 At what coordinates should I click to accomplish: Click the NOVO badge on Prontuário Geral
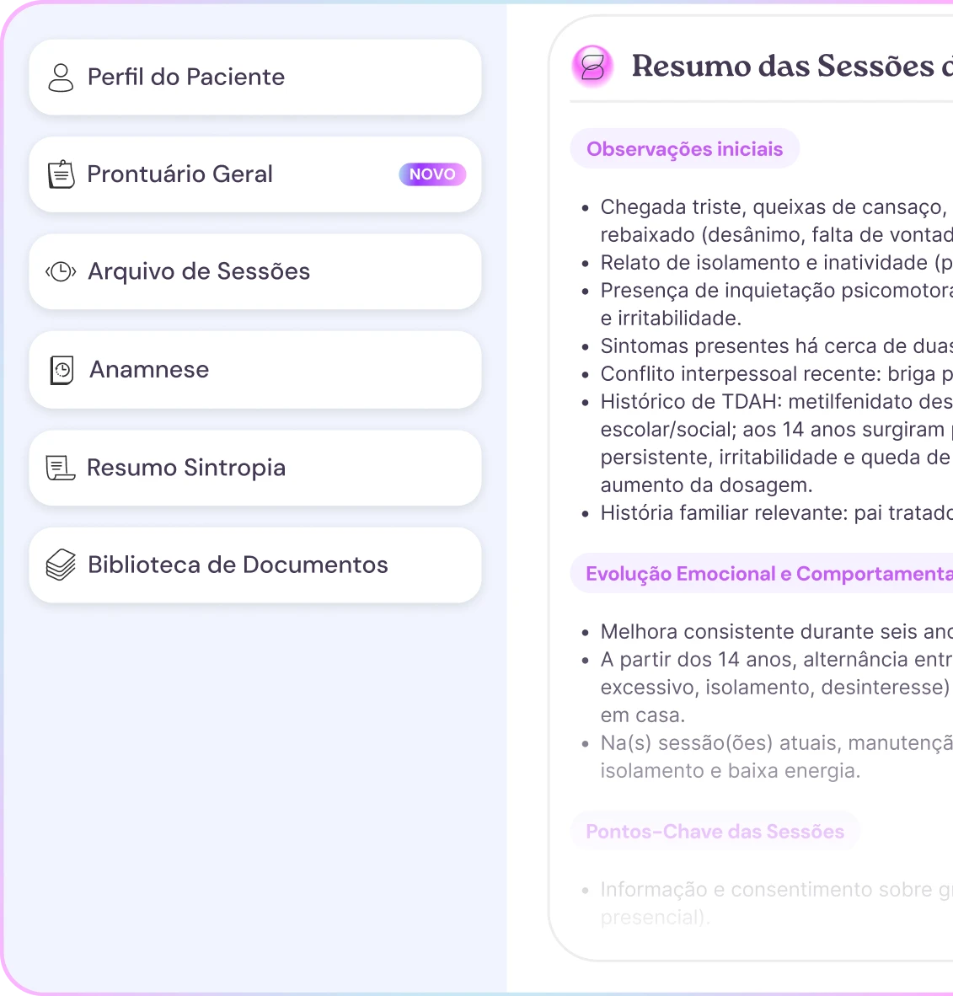[432, 174]
